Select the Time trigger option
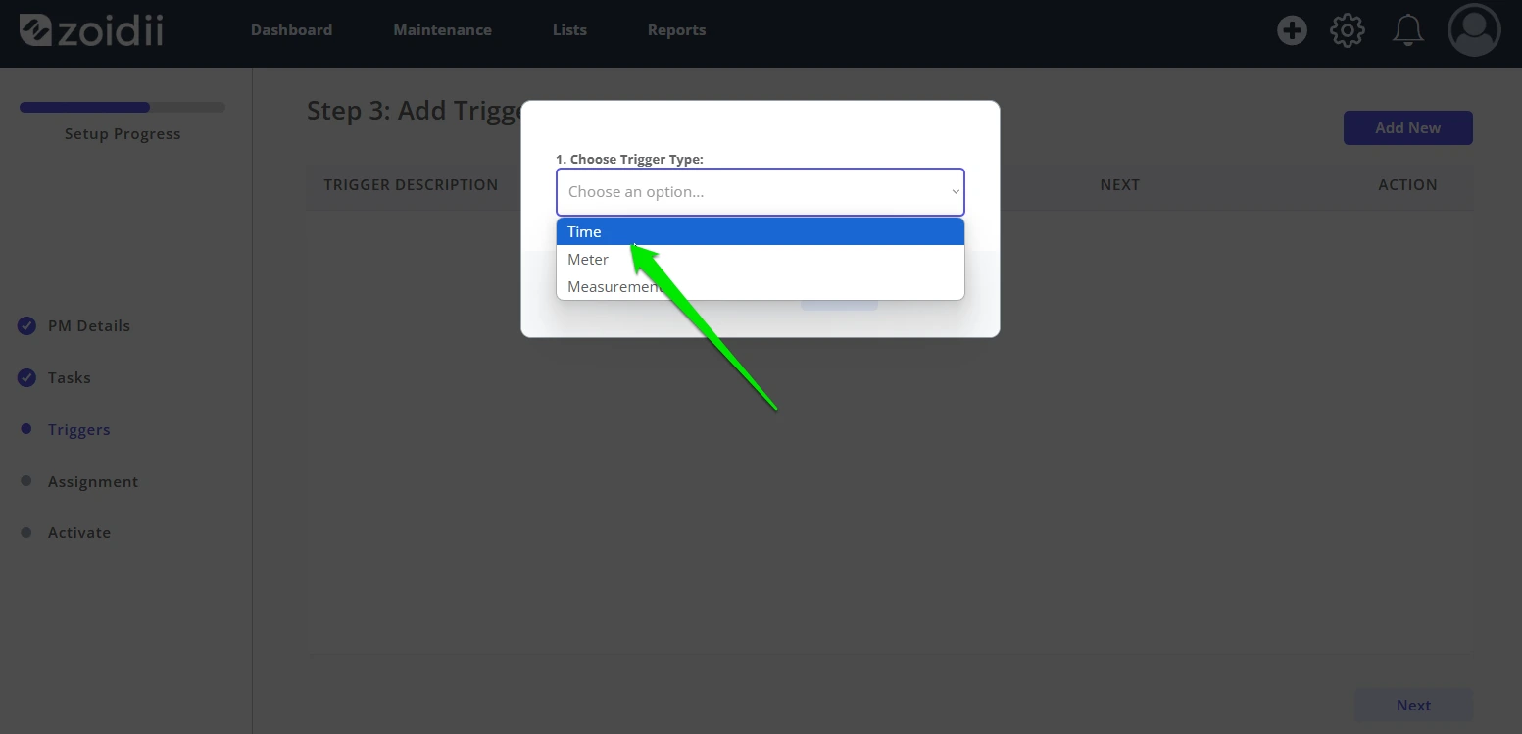This screenshot has height=734, width=1522. (x=761, y=232)
